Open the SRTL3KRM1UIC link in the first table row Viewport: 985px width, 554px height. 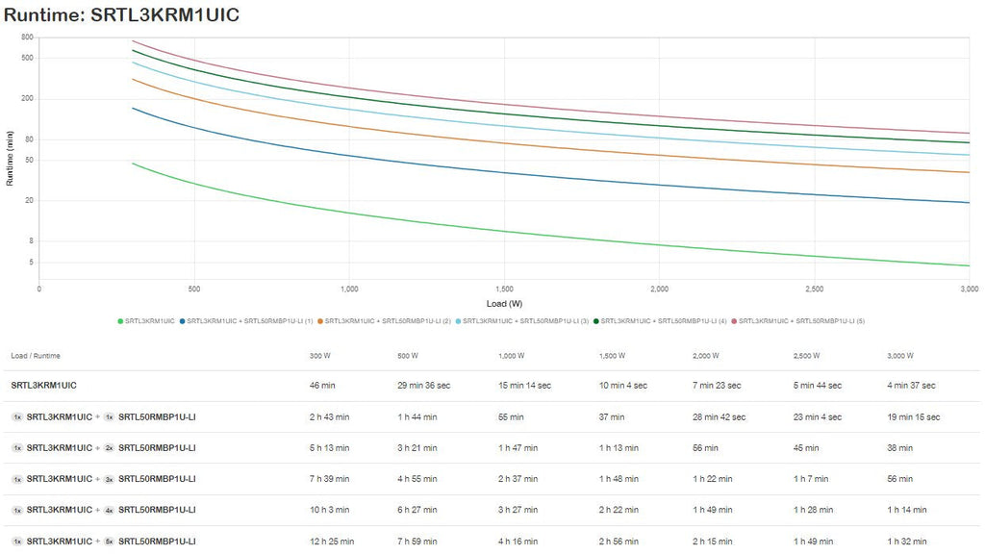pos(43,386)
